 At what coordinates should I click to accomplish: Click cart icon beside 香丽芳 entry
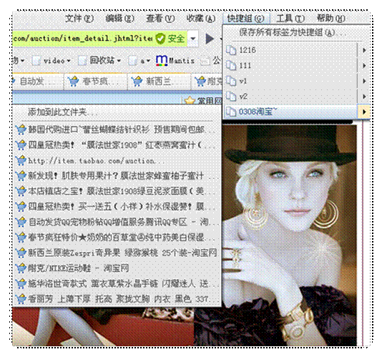point(21,299)
